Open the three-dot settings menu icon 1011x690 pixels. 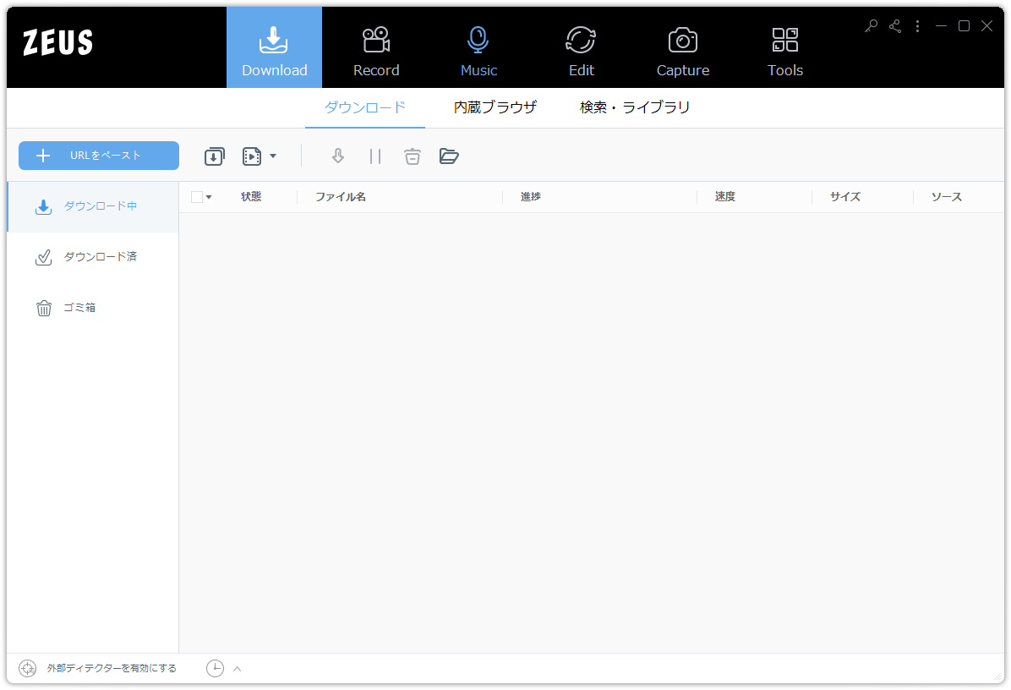click(917, 26)
